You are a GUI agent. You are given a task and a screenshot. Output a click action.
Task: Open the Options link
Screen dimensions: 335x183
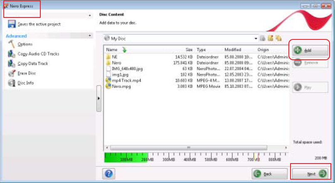click(25, 44)
